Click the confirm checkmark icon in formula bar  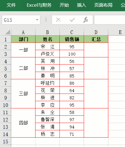pyautogui.click(x=72, y=20)
